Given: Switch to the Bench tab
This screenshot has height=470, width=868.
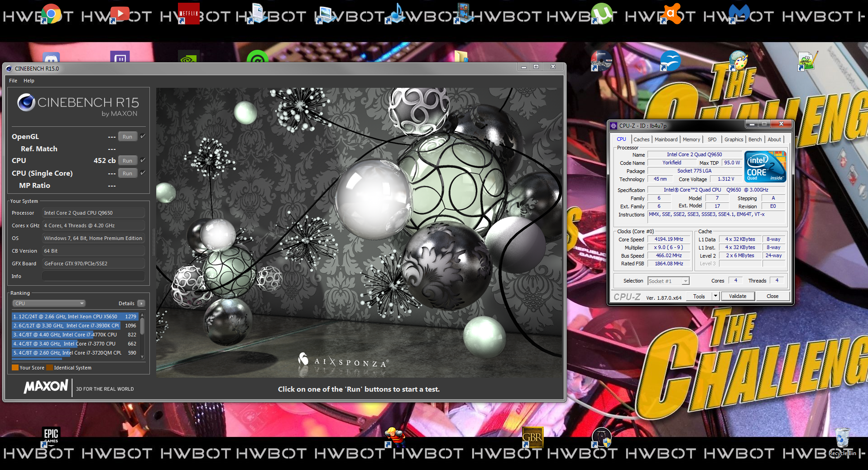Looking at the screenshot, I should [x=755, y=139].
